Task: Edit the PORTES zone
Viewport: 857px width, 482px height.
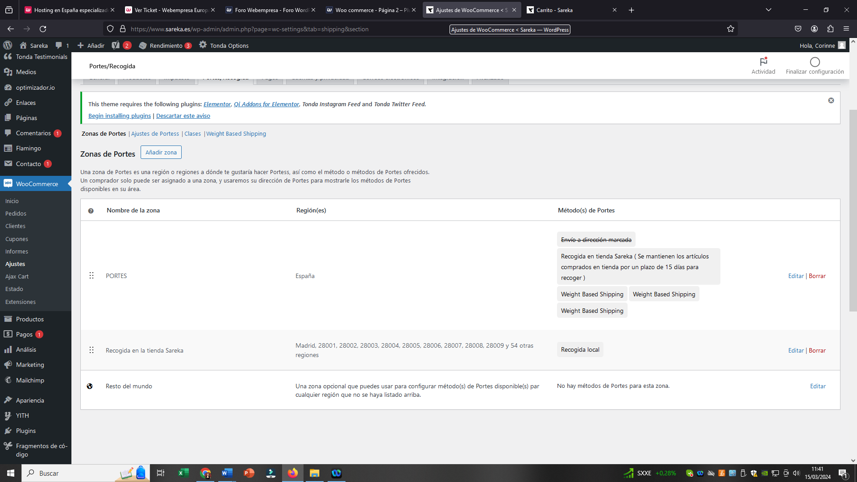Action: pos(796,276)
